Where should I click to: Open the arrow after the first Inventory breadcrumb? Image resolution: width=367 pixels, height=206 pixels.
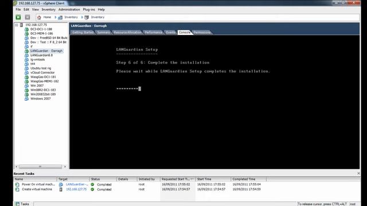point(82,17)
